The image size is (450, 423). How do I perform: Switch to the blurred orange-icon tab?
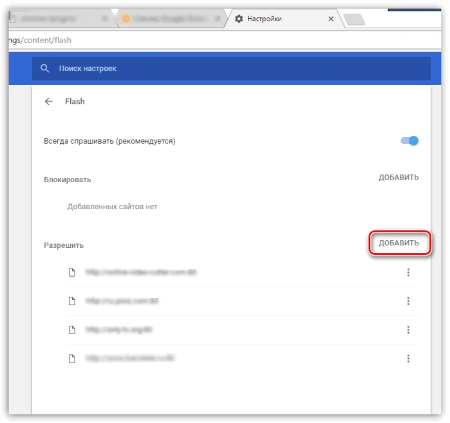pos(171,19)
